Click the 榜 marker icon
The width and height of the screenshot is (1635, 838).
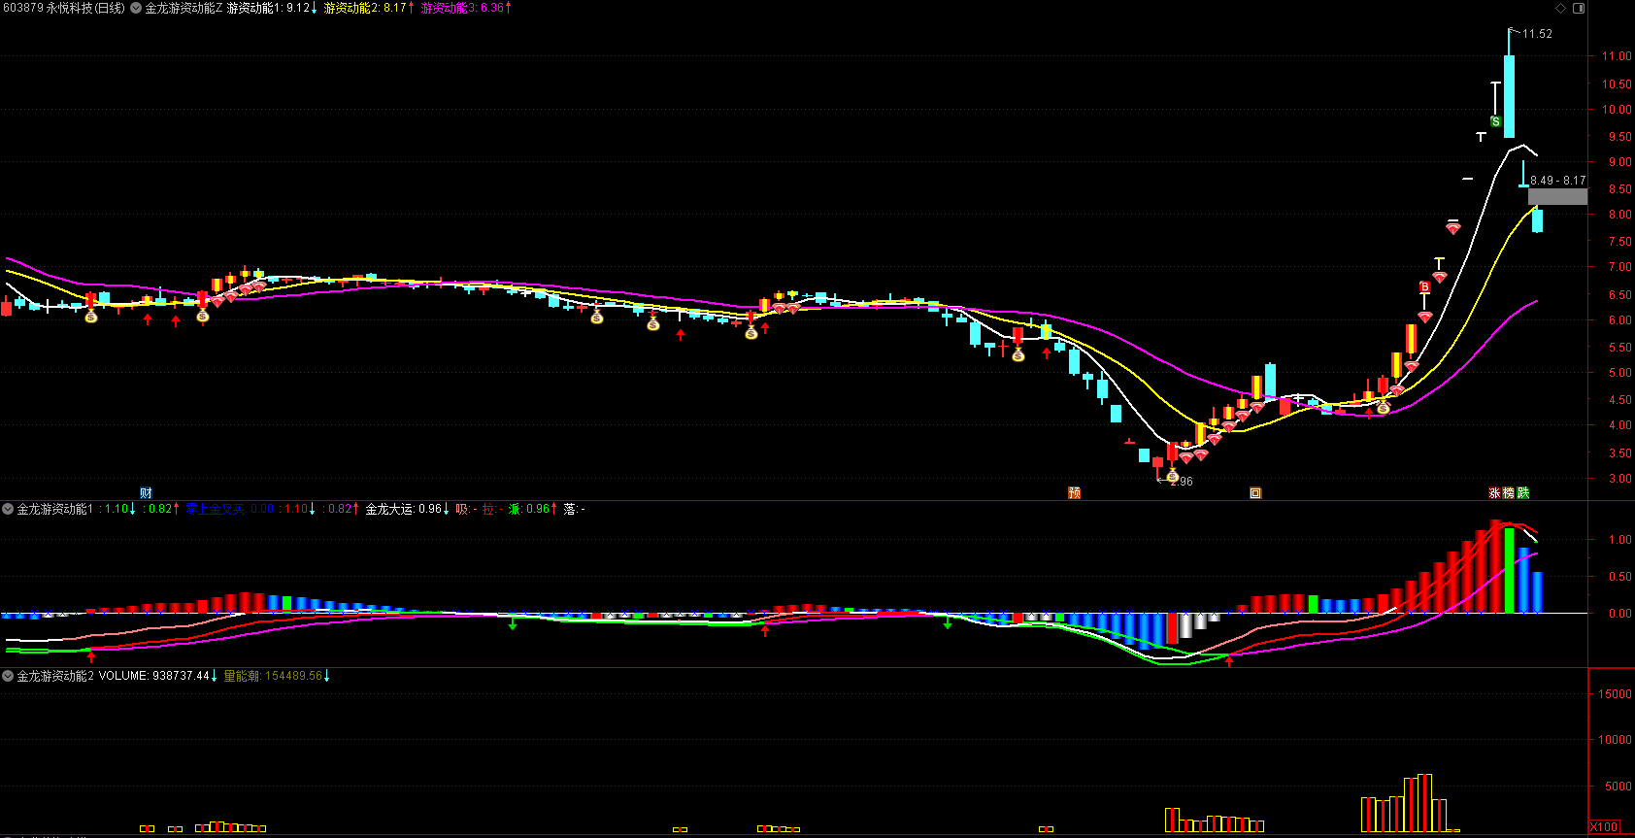1509,493
